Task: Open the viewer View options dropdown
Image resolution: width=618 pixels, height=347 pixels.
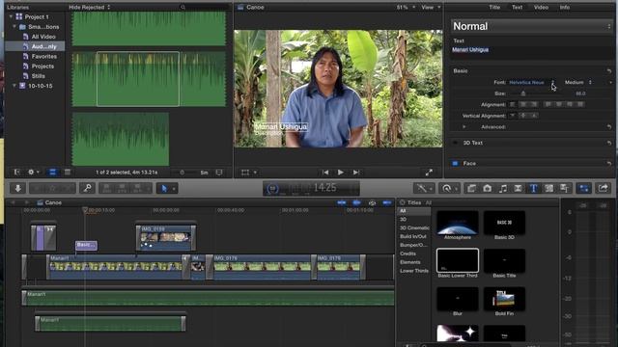Action: click(431, 7)
